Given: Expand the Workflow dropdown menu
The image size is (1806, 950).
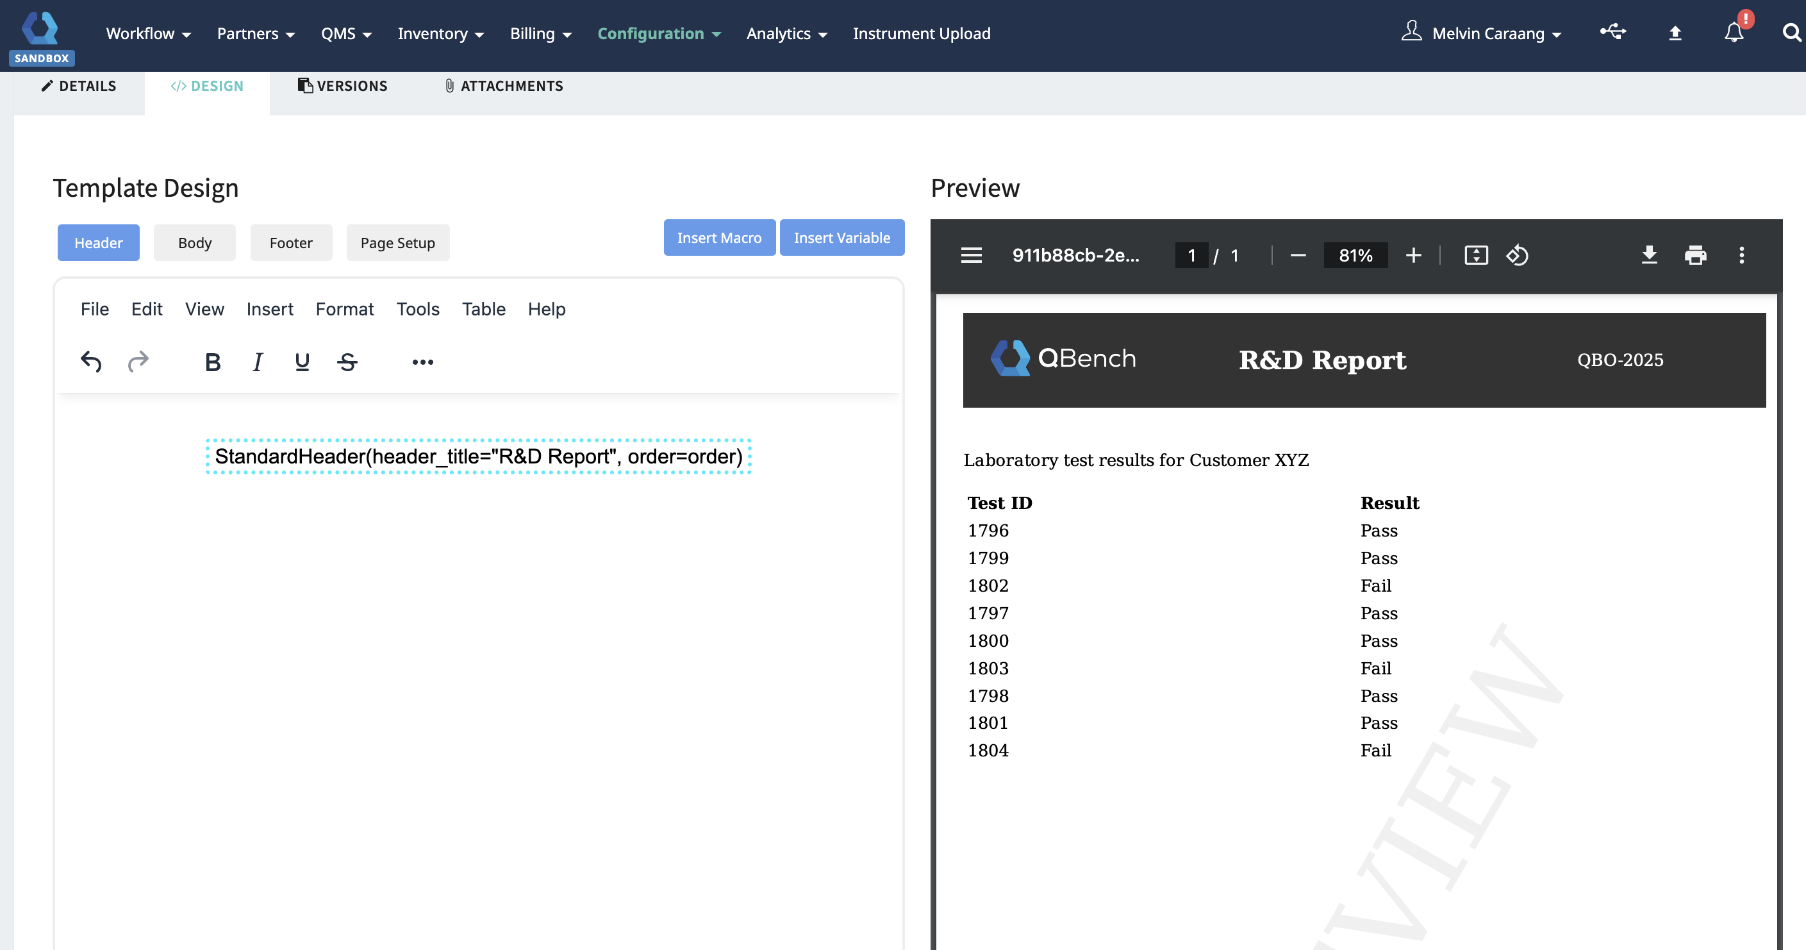Looking at the screenshot, I should [148, 33].
